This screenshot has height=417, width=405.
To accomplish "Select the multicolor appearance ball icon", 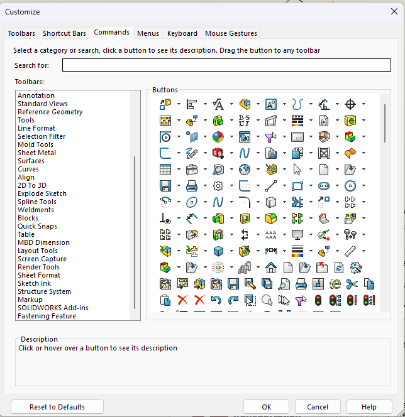I will (218, 137).
